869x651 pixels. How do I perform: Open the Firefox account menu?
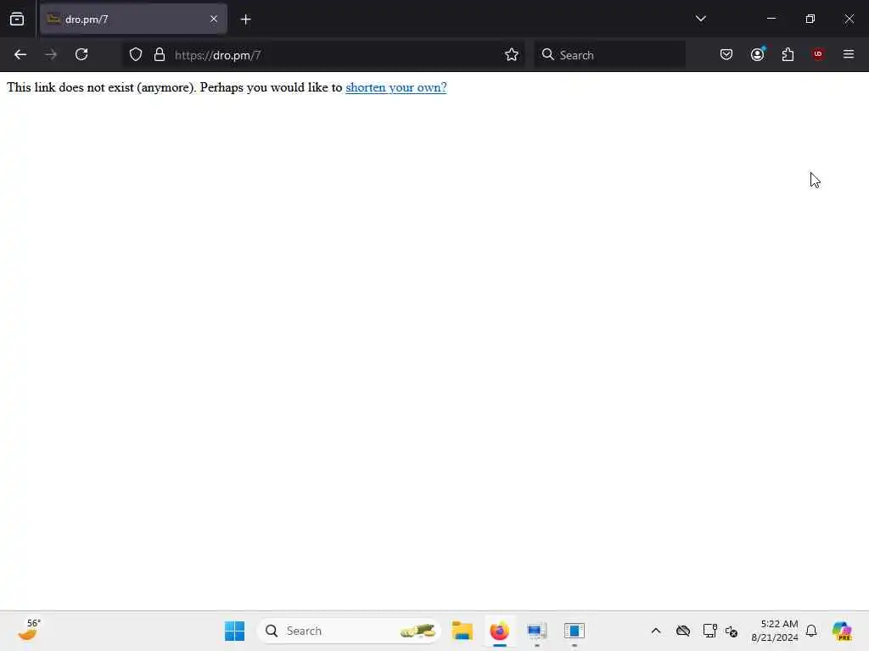click(x=757, y=55)
